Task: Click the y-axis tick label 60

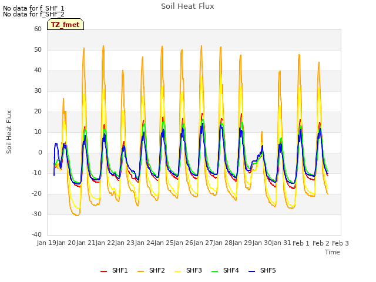Action: (38, 29)
